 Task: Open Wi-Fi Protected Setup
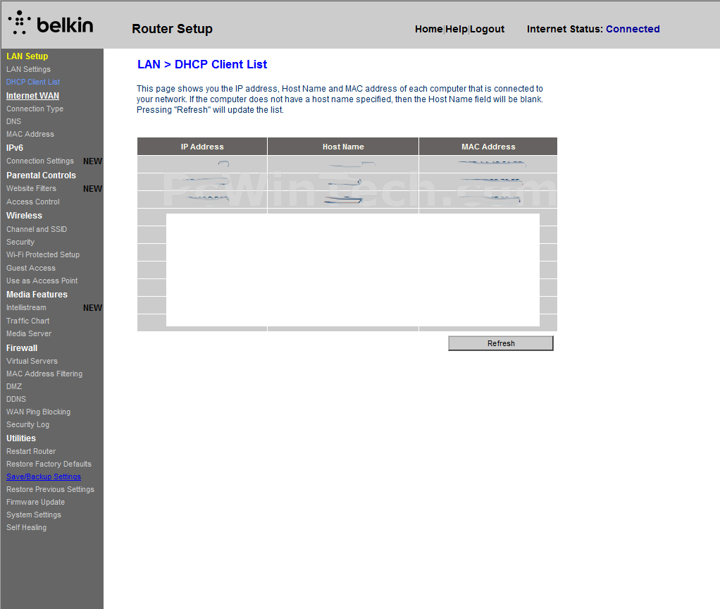point(43,254)
